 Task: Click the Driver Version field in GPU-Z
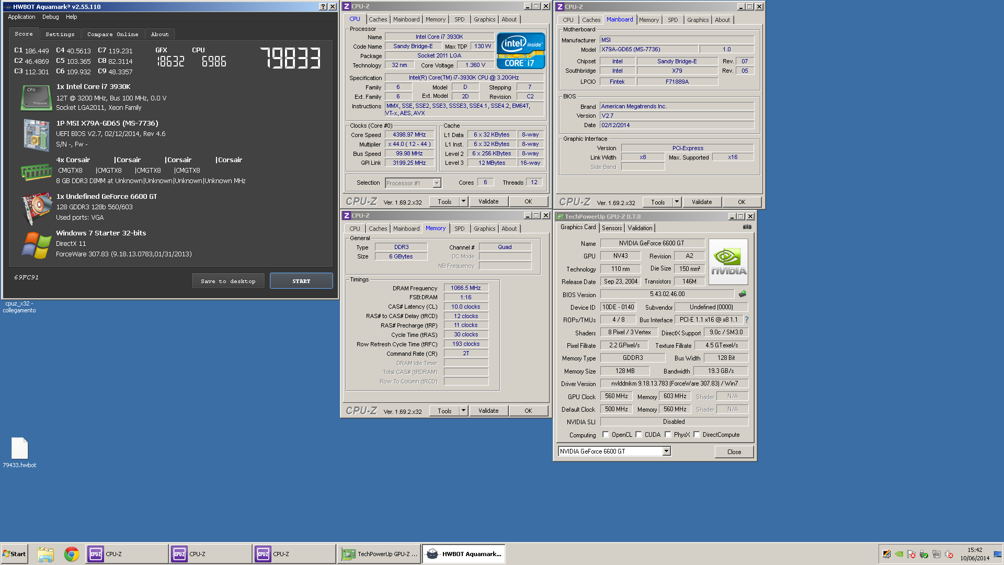point(674,383)
